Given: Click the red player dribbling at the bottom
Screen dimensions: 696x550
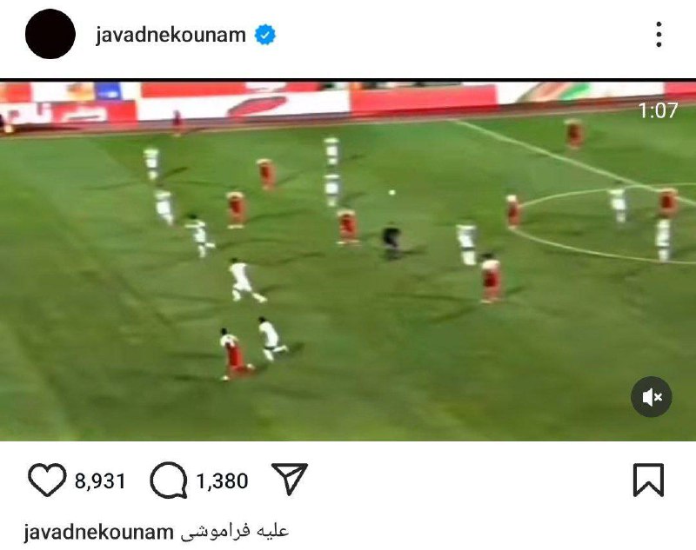Looking at the screenshot, I should 234,355.
